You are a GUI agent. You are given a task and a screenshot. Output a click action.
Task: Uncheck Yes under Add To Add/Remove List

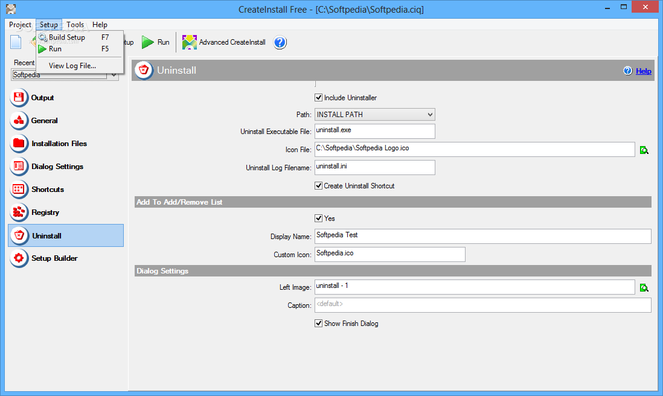coord(318,218)
